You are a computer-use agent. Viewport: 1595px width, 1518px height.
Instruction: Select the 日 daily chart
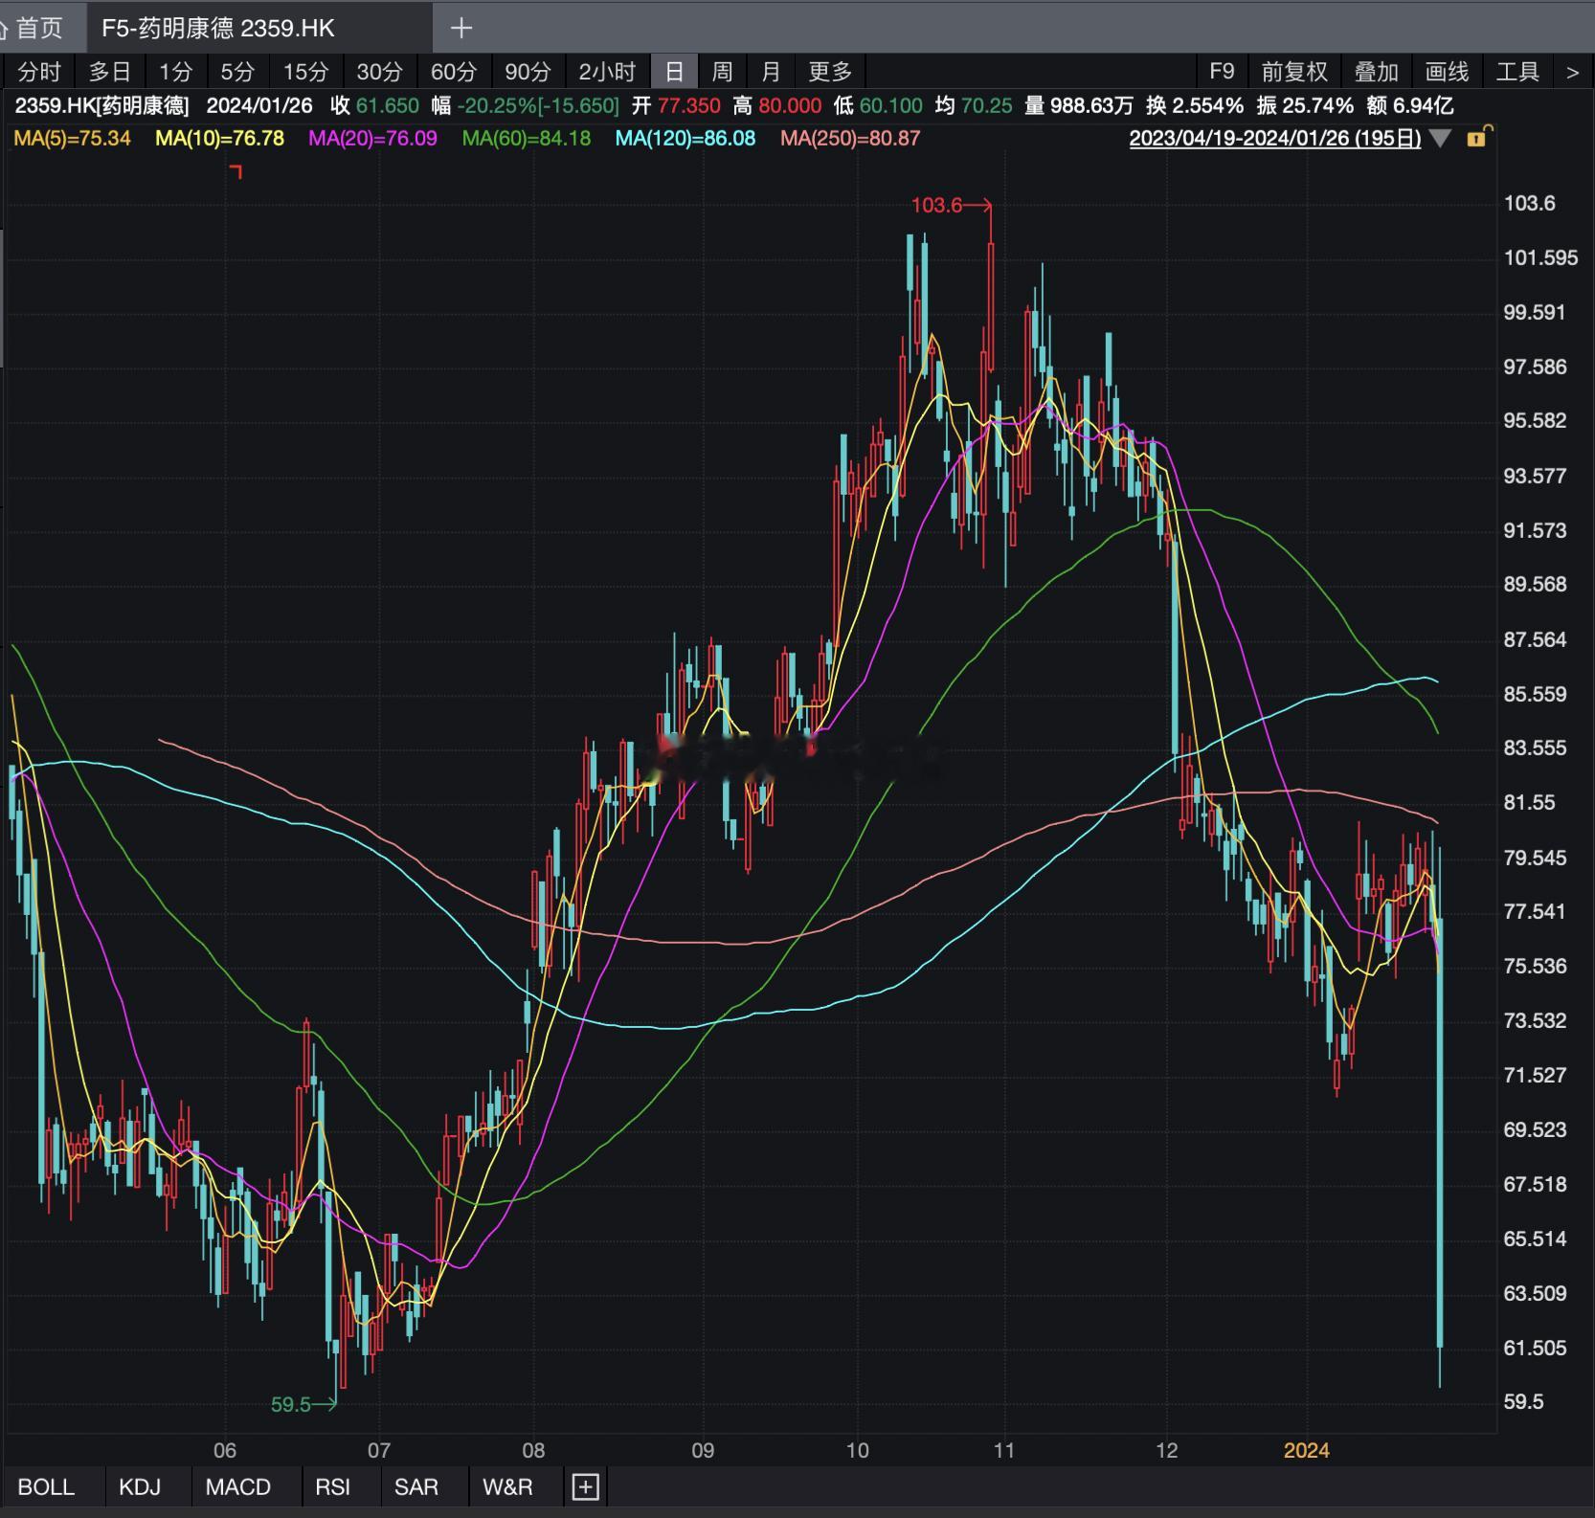pos(674,72)
